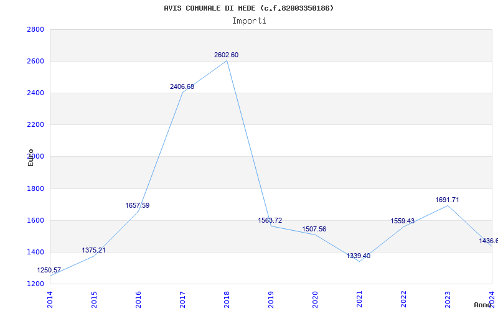Click the 2020 x-axis year label

tap(315, 300)
